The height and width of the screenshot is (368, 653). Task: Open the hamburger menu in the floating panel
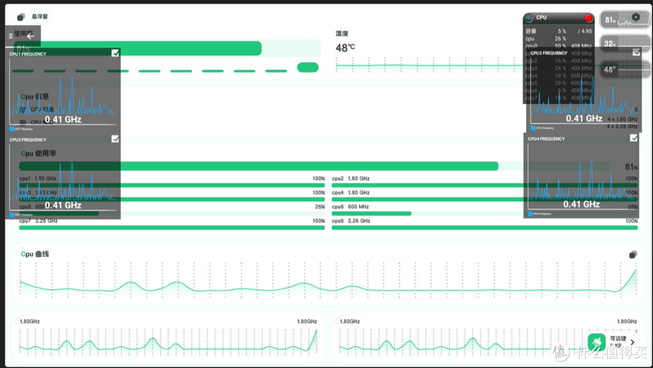pos(11,36)
